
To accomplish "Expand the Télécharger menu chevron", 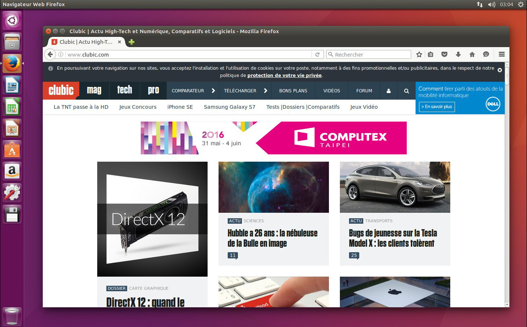I will coord(266,91).
